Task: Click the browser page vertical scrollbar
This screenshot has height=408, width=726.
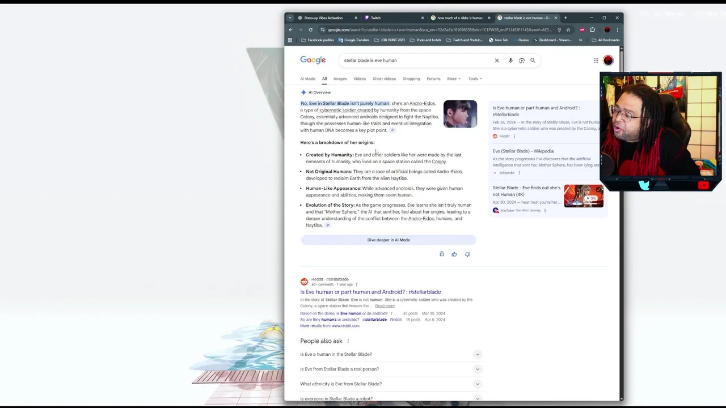Action: pos(622,224)
